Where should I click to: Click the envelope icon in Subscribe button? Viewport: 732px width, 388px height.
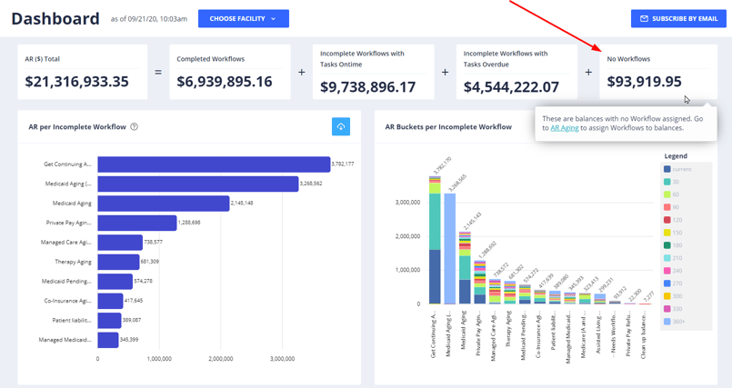pyautogui.click(x=645, y=18)
